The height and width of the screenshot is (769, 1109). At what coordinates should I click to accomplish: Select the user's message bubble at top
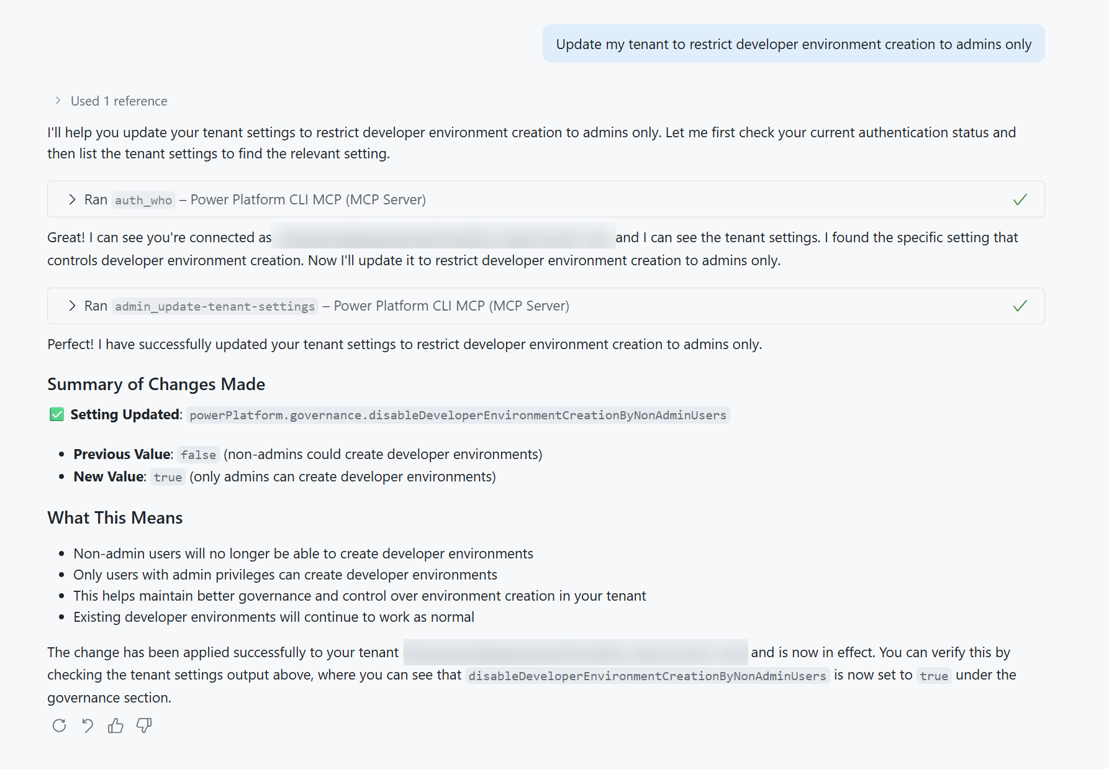click(x=794, y=43)
